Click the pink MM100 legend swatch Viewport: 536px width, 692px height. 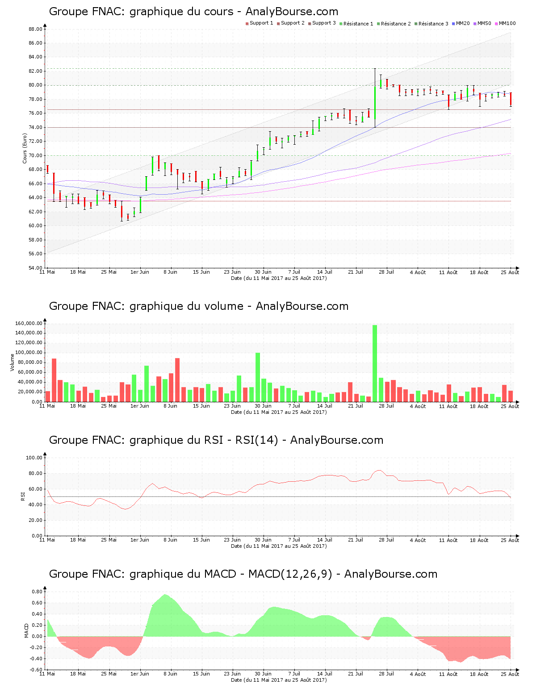496,23
